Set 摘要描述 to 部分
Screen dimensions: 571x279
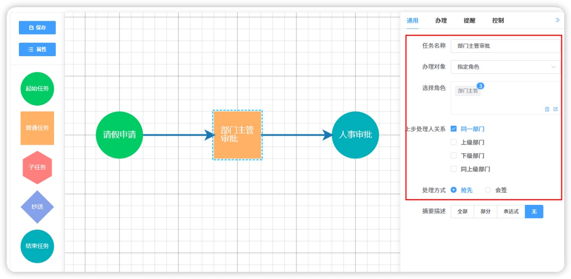(x=486, y=212)
